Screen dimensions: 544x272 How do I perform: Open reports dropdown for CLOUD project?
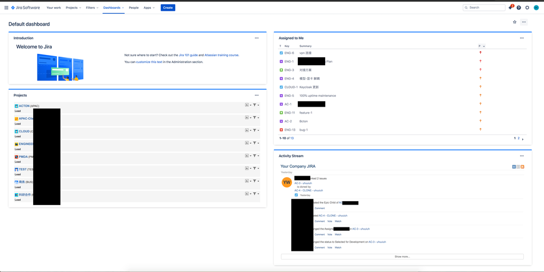tap(248, 130)
